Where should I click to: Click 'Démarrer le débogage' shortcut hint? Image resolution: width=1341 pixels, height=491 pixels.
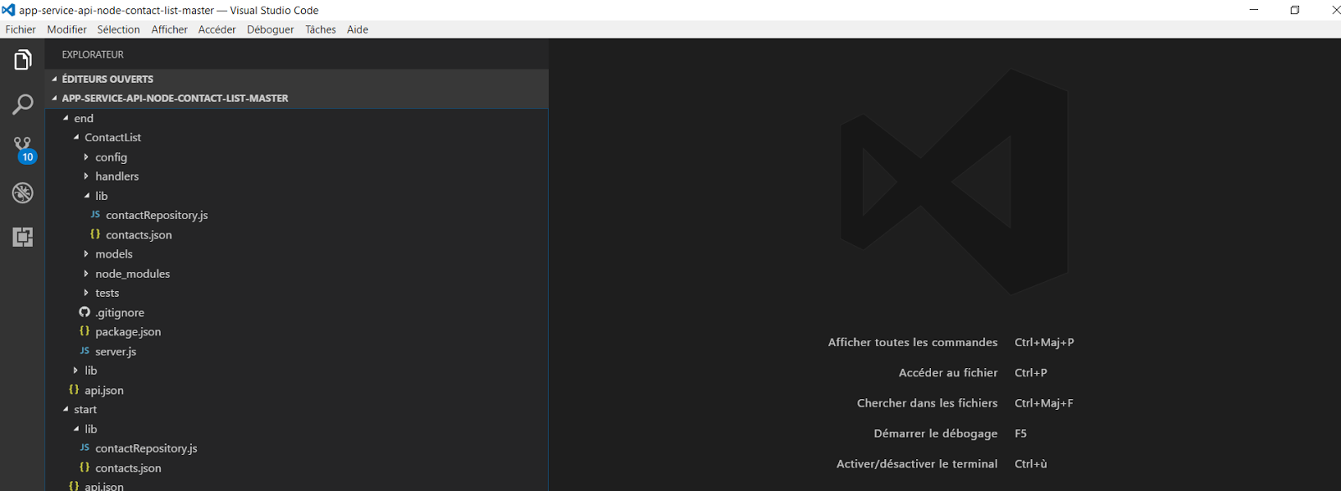(935, 433)
